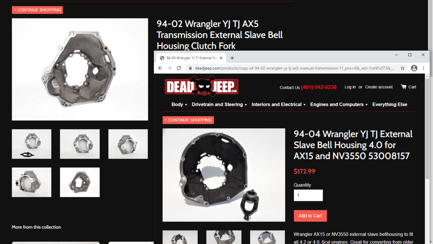Reload the page with refresh icon
This screenshot has height=244, width=433.
[x=179, y=68]
